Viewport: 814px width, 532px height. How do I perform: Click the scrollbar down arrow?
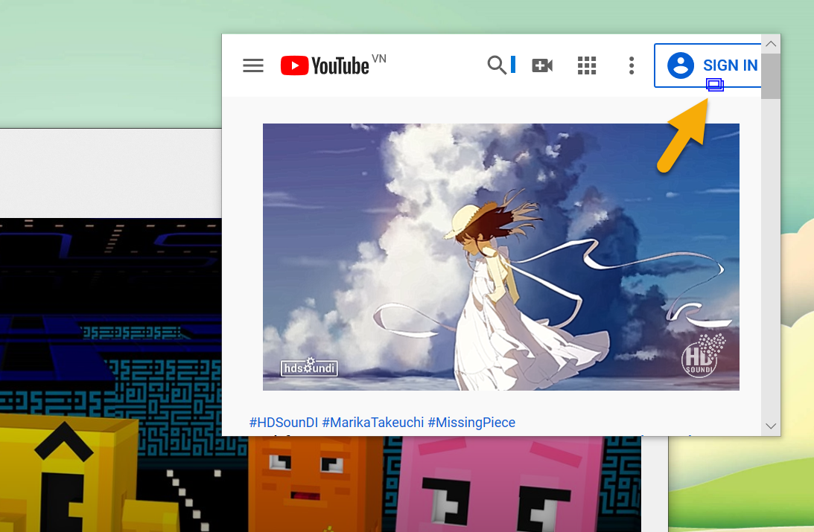[771, 426]
